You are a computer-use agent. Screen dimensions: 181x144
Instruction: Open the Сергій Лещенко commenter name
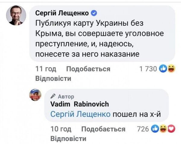62,13
